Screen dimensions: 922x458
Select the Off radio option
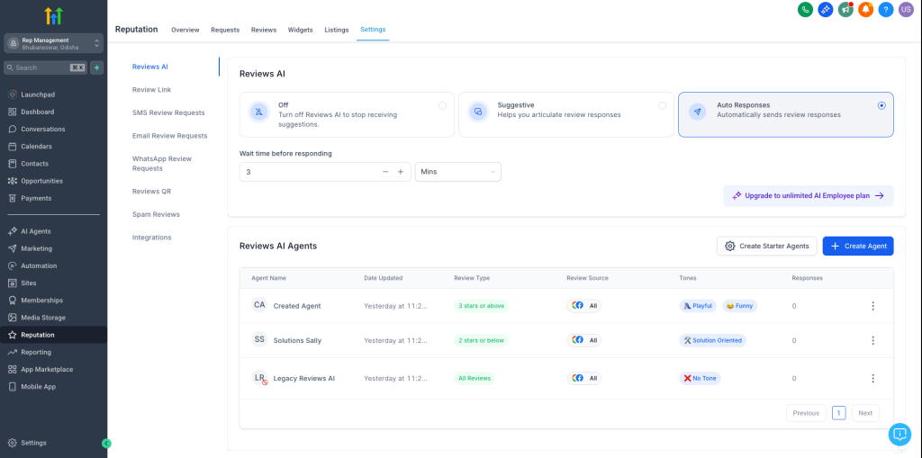[x=442, y=105]
